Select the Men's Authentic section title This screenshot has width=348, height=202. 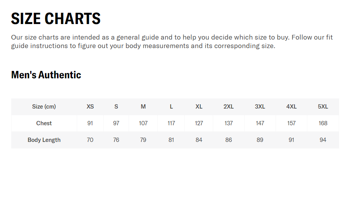[x=46, y=75]
